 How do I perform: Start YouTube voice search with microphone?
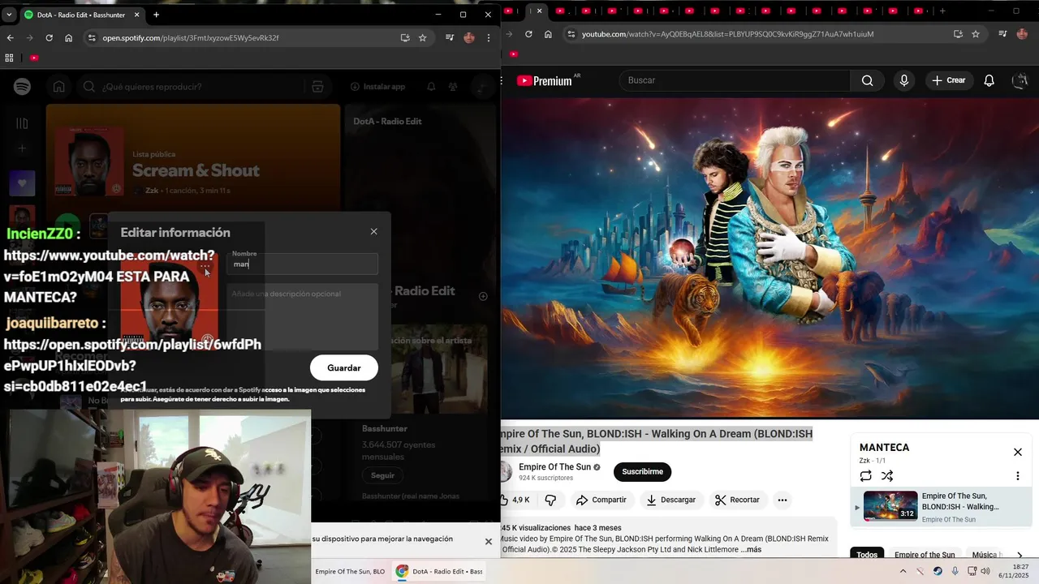[903, 80]
